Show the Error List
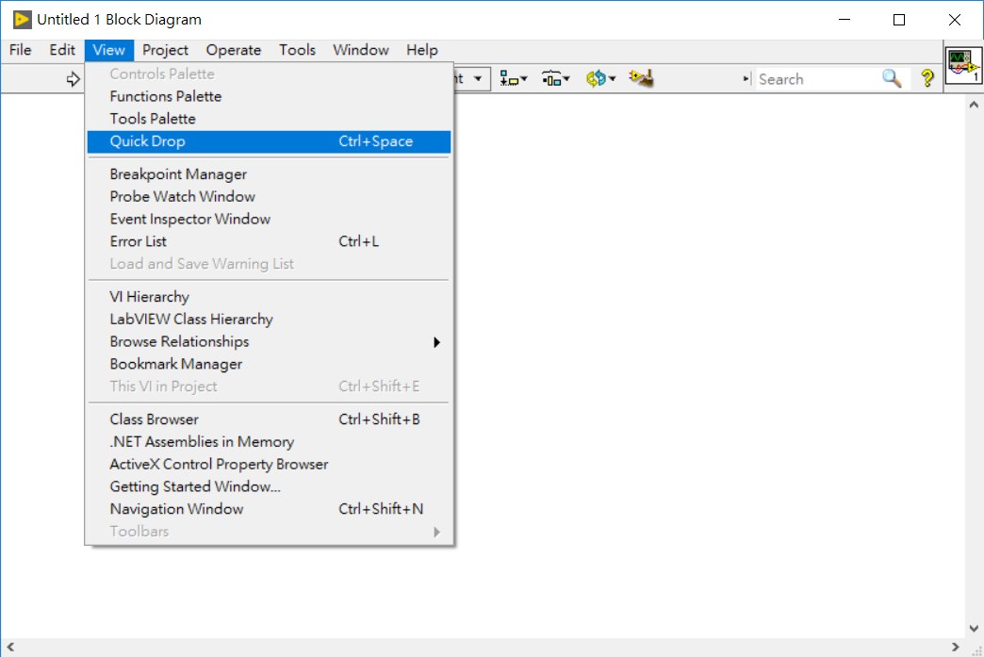 coord(269,241)
